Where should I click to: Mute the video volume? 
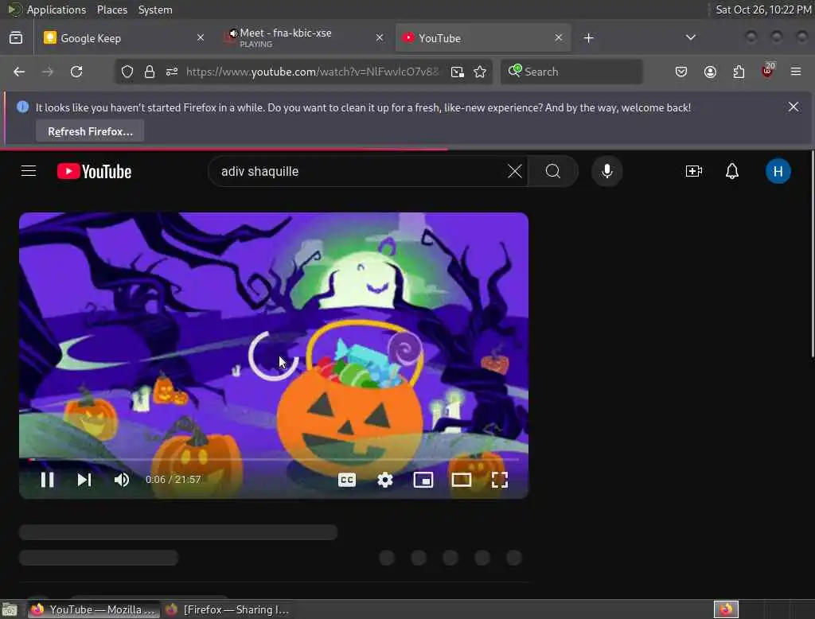[122, 479]
